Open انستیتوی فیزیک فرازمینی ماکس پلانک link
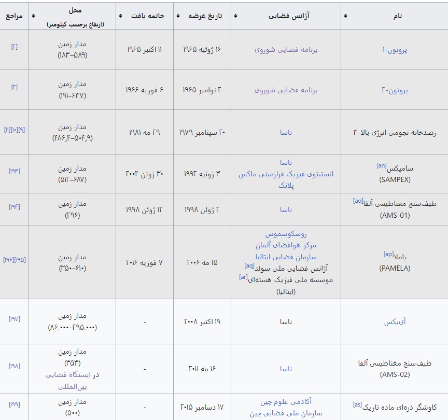 click(x=286, y=179)
